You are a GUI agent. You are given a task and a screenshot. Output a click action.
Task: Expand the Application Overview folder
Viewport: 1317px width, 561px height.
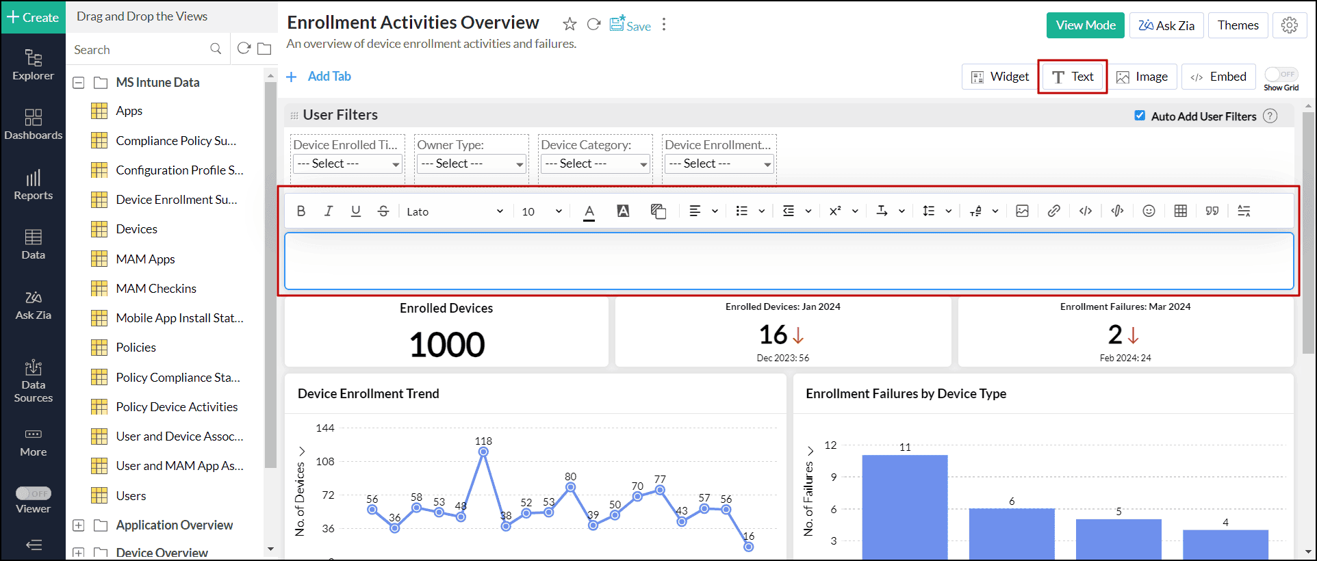(79, 525)
